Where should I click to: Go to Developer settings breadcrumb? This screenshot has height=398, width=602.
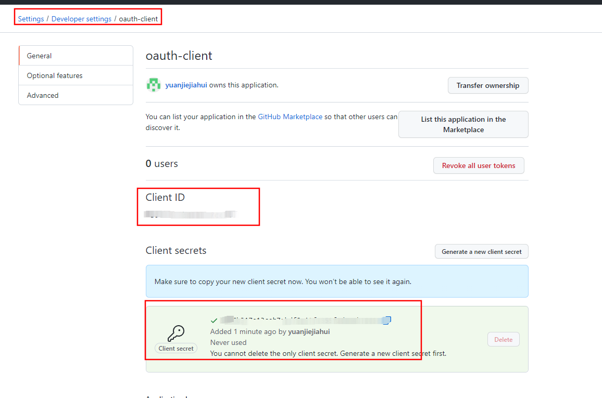81,19
